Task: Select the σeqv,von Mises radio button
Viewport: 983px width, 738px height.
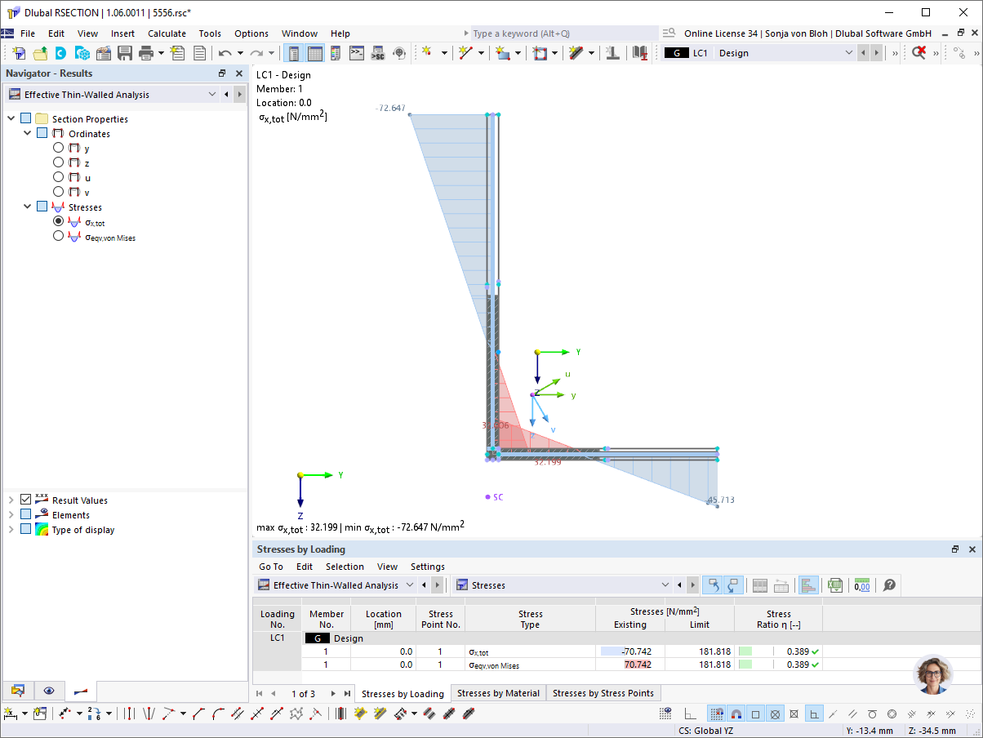Action: (58, 236)
